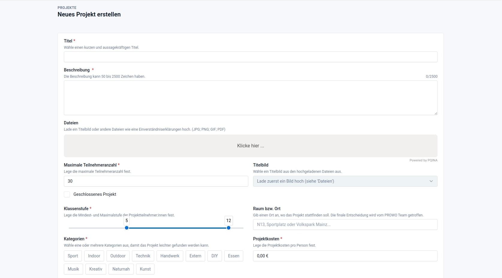The width and height of the screenshot is (502, 278).
Task: Toggle the Musik category
Action: [73, 269]
